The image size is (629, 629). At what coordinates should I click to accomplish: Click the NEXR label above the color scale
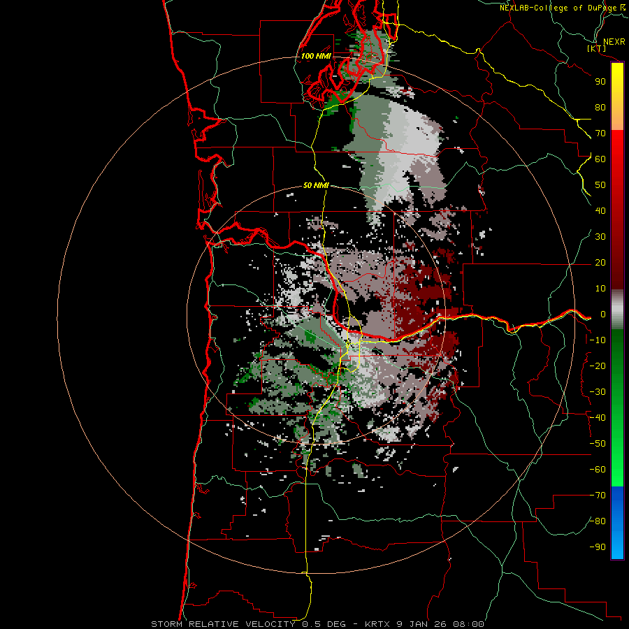(x=614, y=42)
